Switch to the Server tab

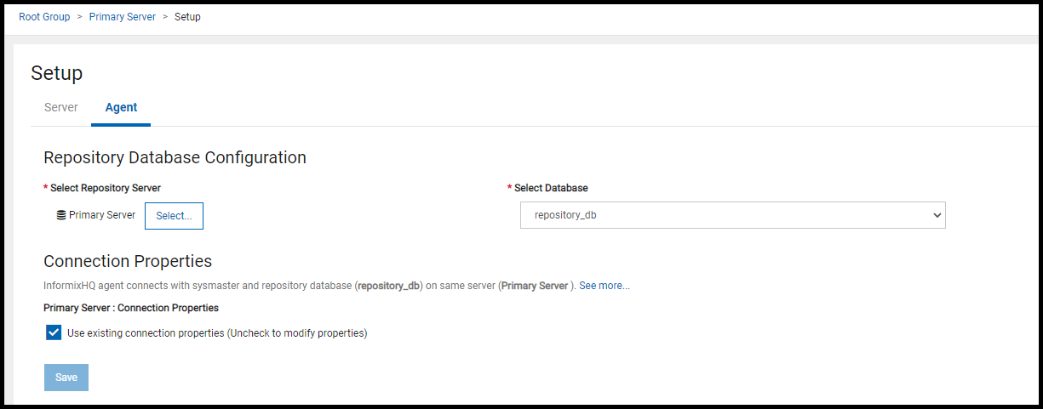point(61,108)
